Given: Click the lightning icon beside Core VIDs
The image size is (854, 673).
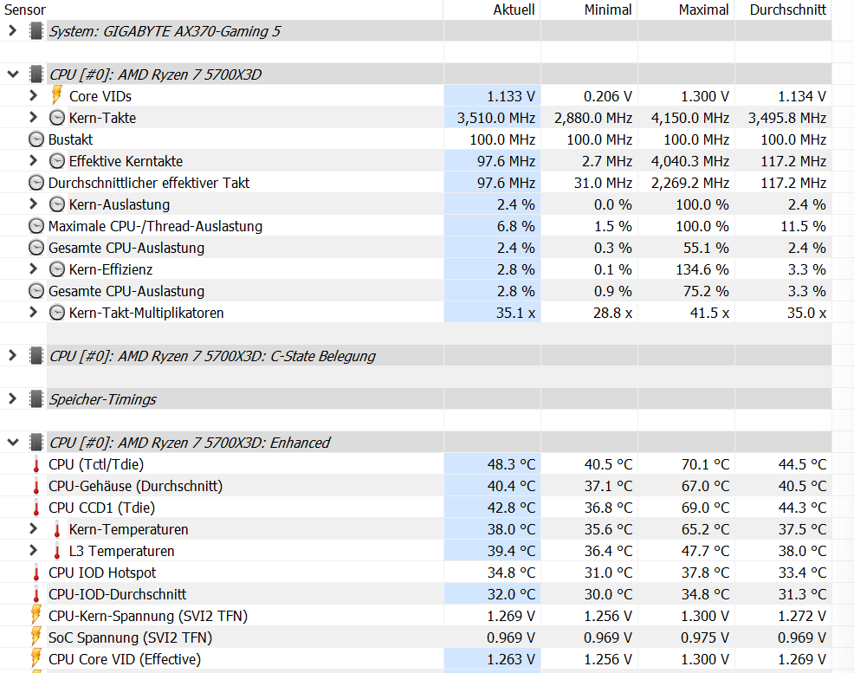Looking at the screenshot, I should point(56,95).
